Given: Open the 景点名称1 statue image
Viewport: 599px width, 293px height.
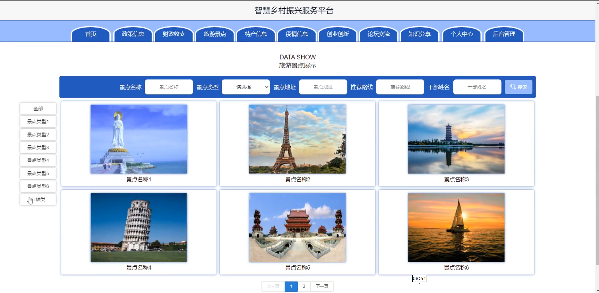Looking at the screenshot, I should click(x=139, y=139).
